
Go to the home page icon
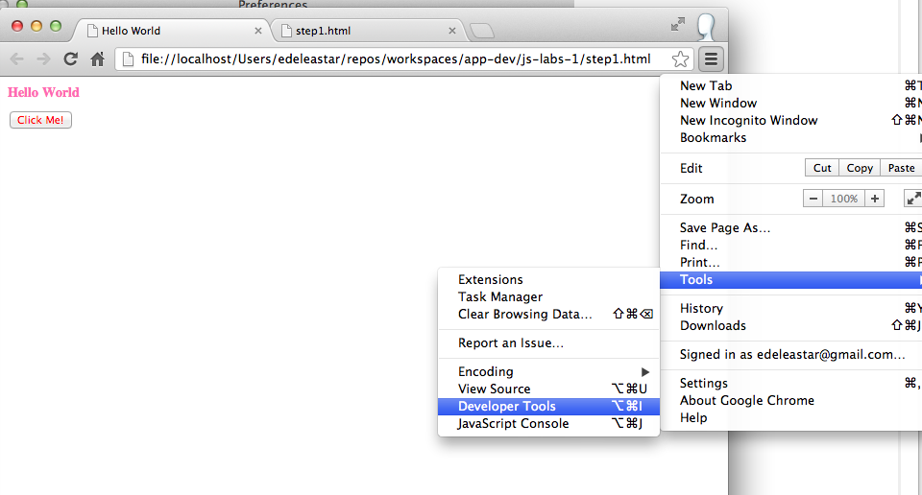[97, 59]
